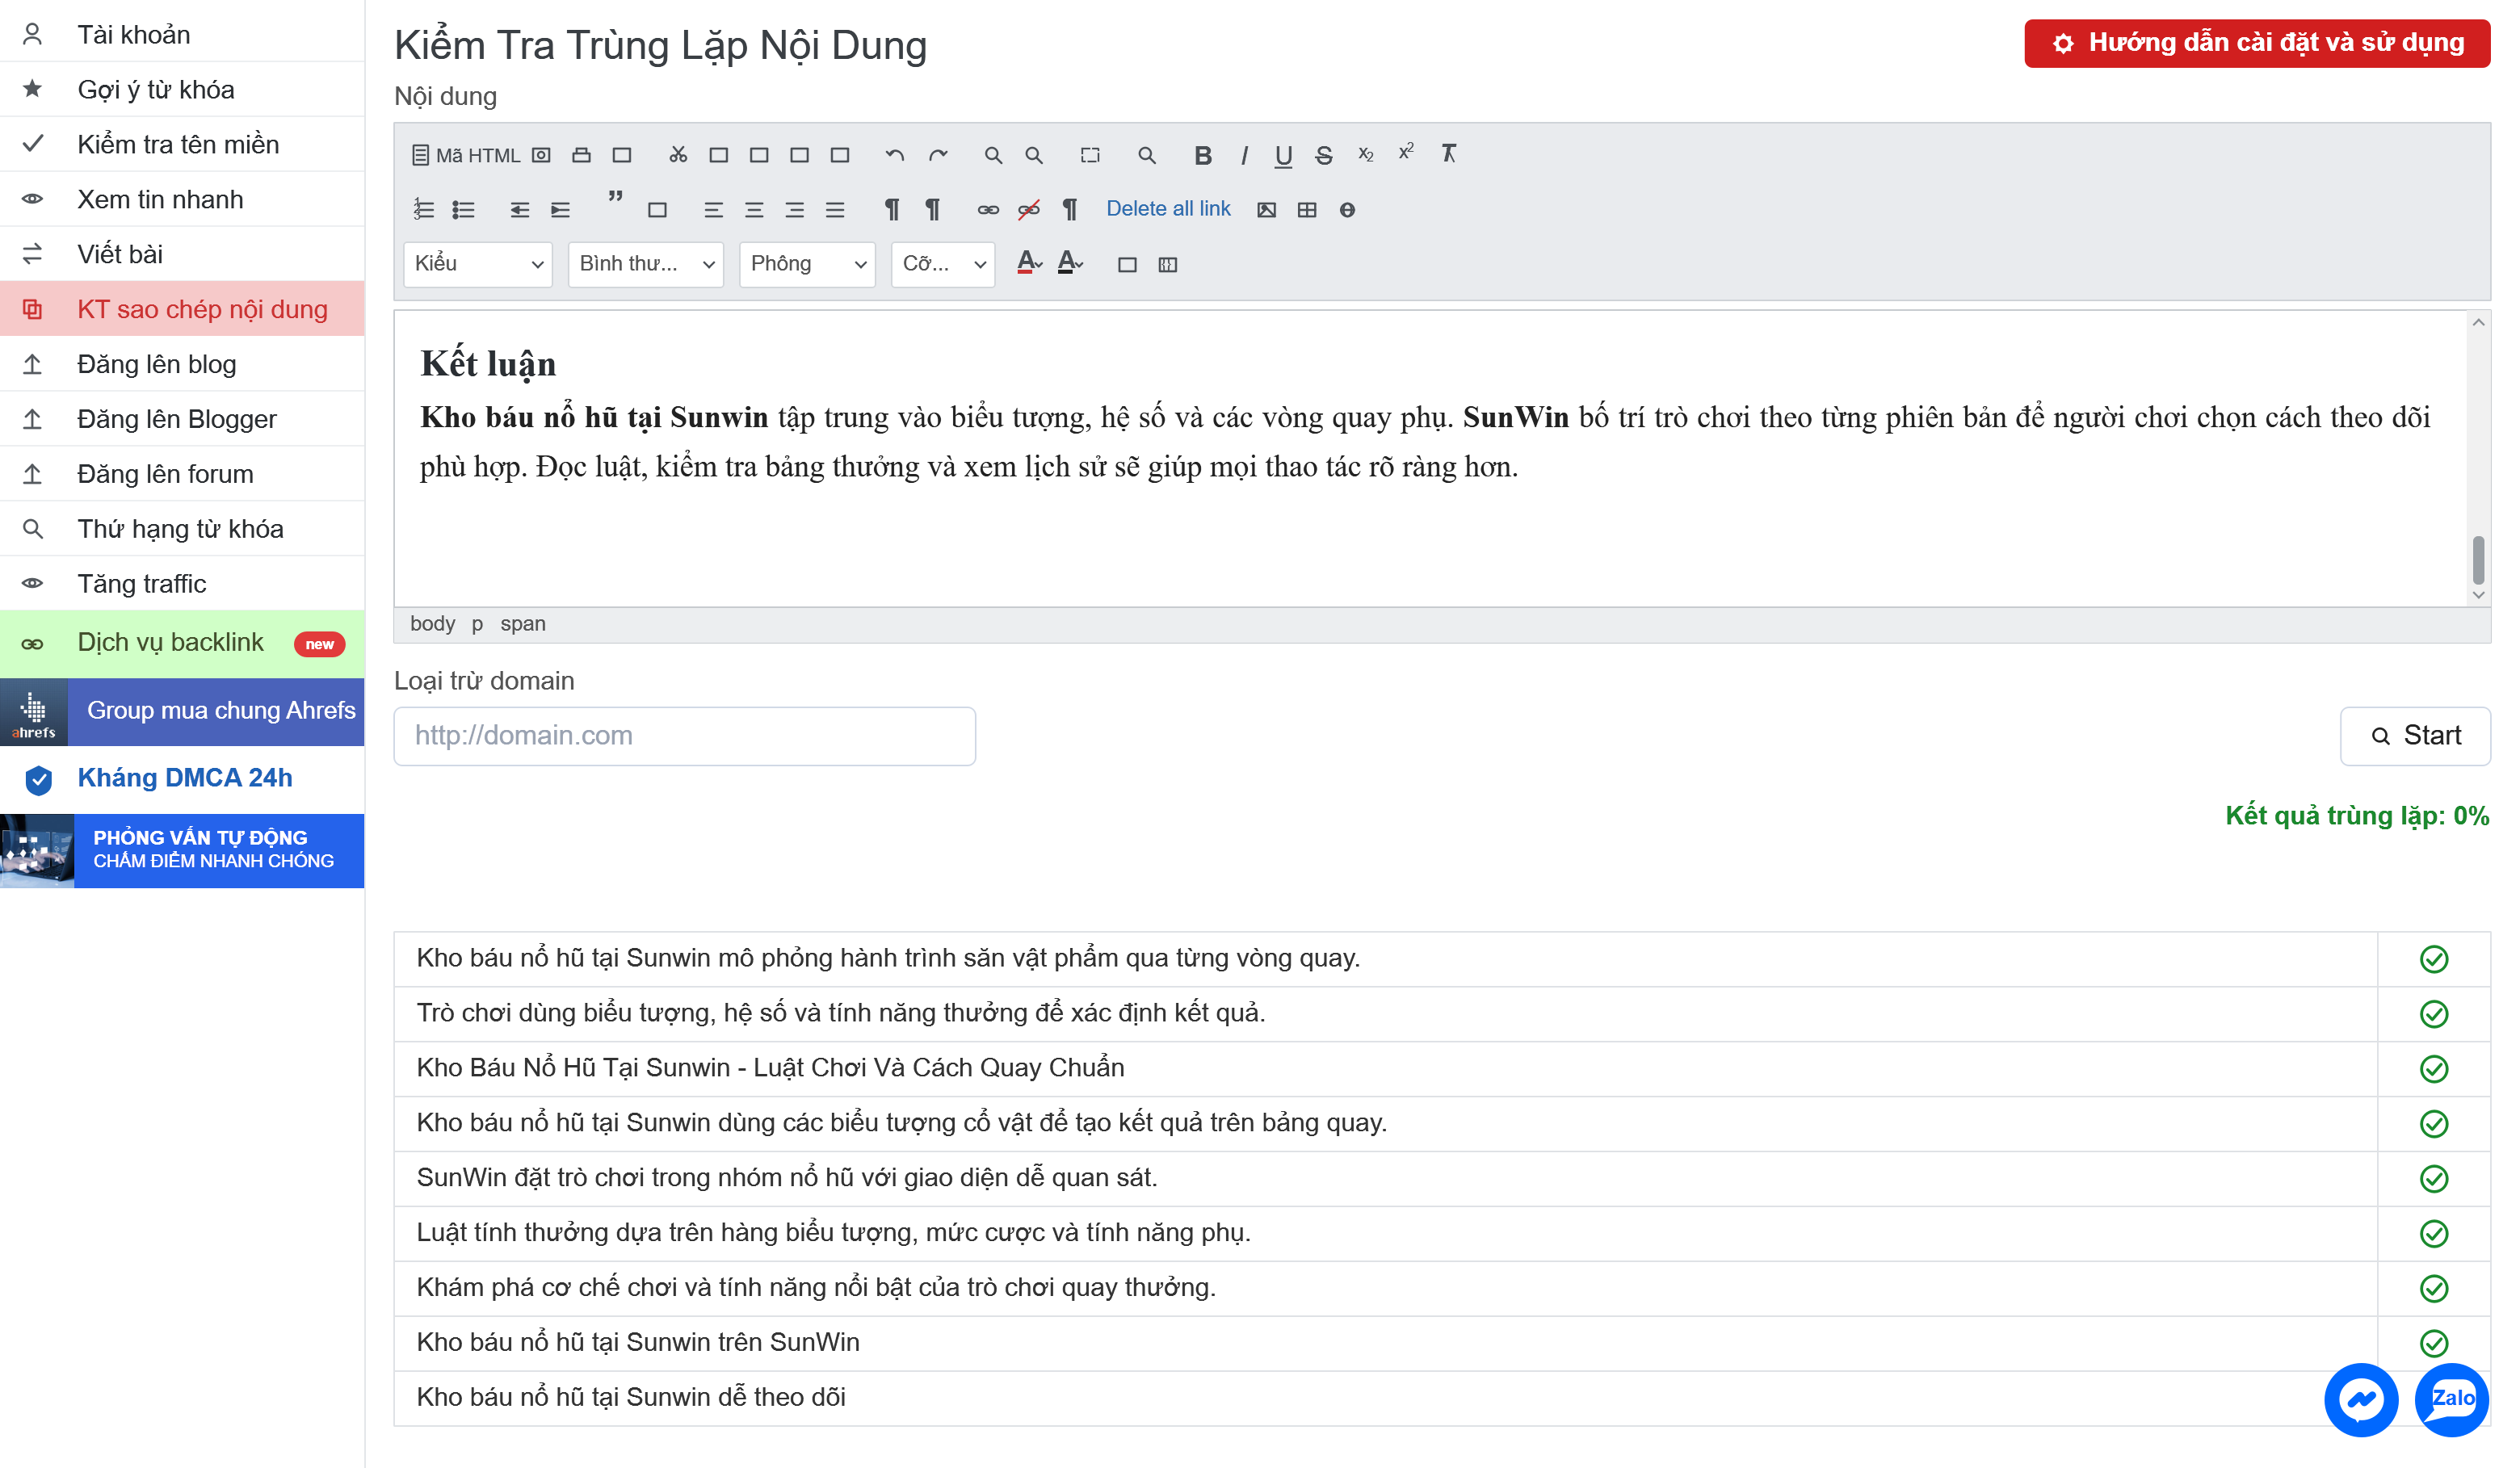Viewport: 2520px width, 1468px height.
Task: Open Tài khoản in the sidebar
Action: coord(182,34)
